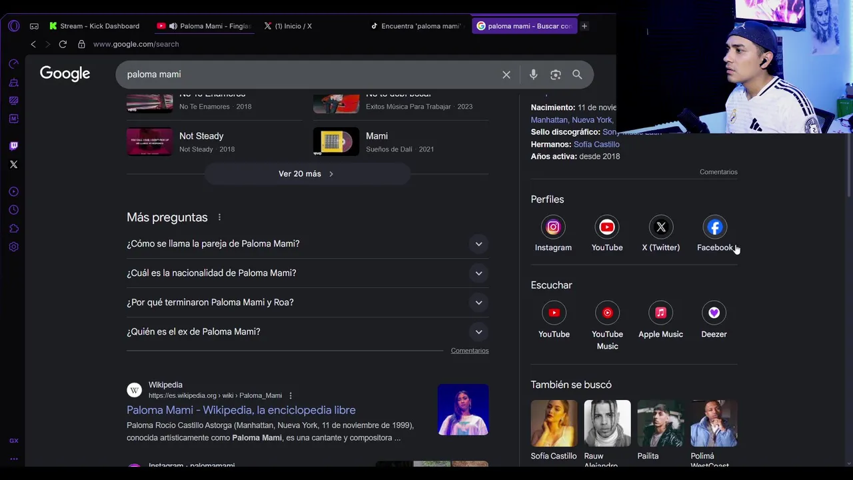Reload the current page
853x480 pixels.
point(63,44)
